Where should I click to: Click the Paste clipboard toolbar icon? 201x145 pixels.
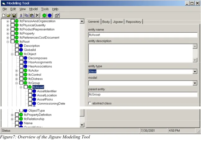click(x=32, y=16)
